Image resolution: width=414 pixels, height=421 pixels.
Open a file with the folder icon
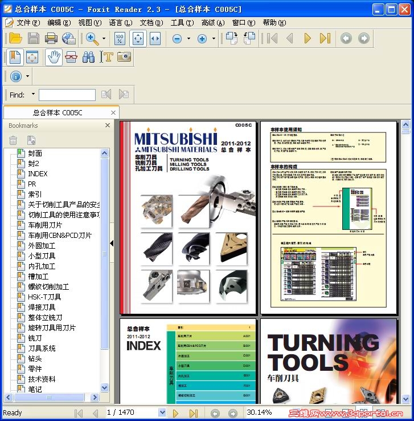(15, 38)
